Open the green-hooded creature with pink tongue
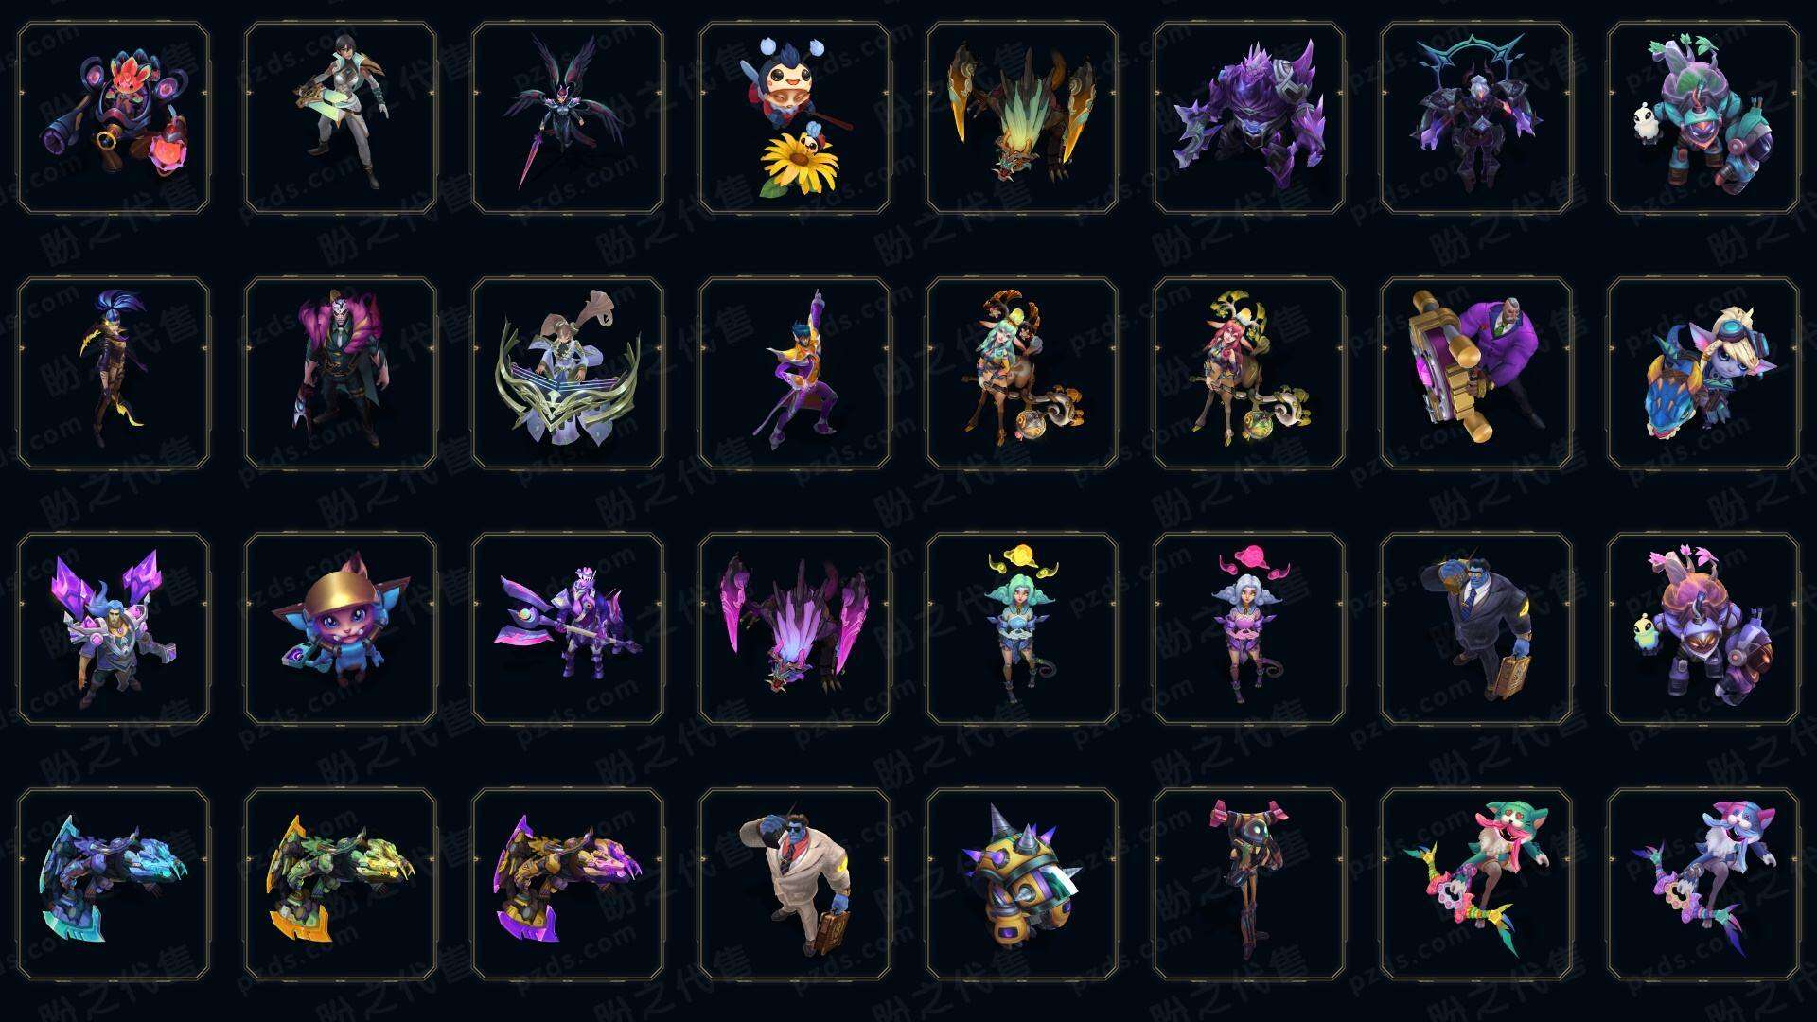The width and height of the screenshot is (1817, 1022). coord(1476,884)
